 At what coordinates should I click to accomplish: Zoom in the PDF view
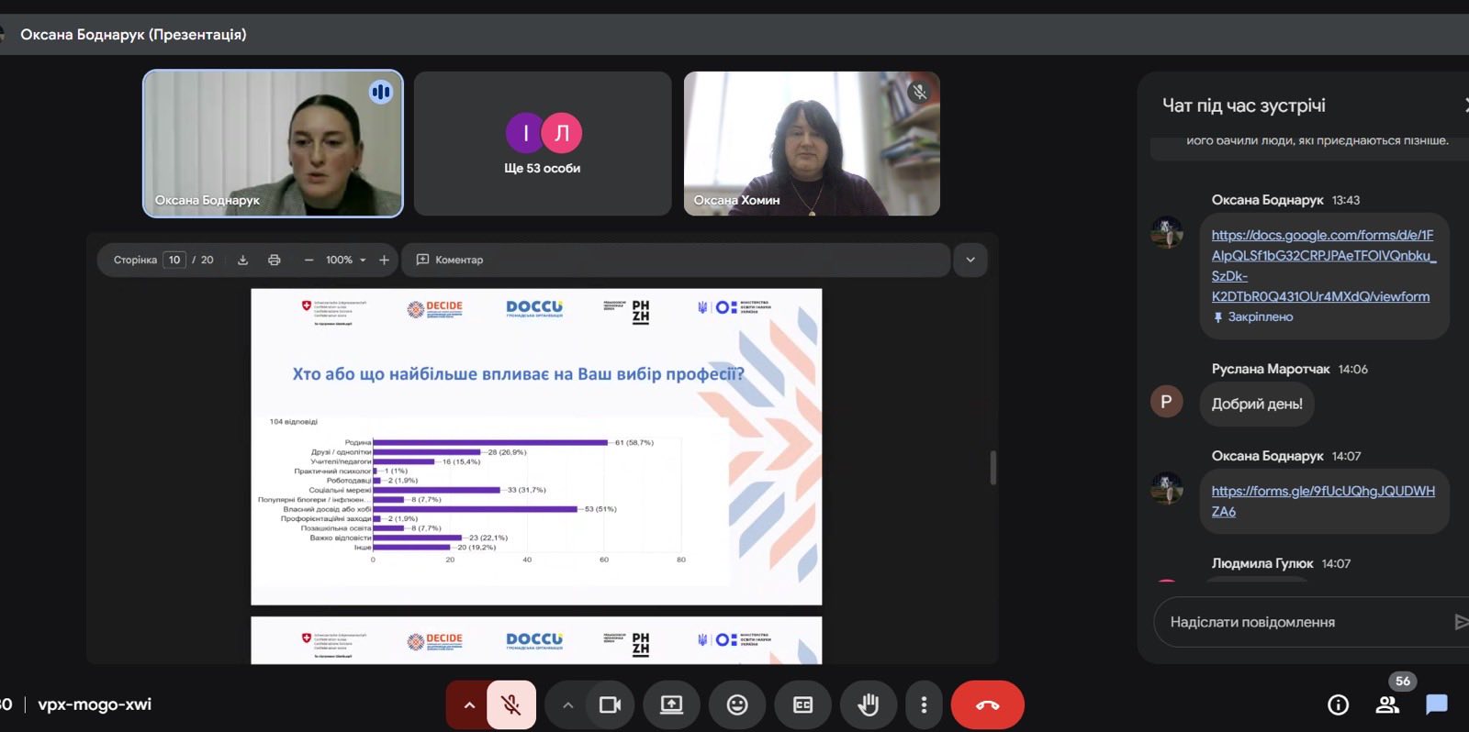pyautogui.click(x=384, y=260)
